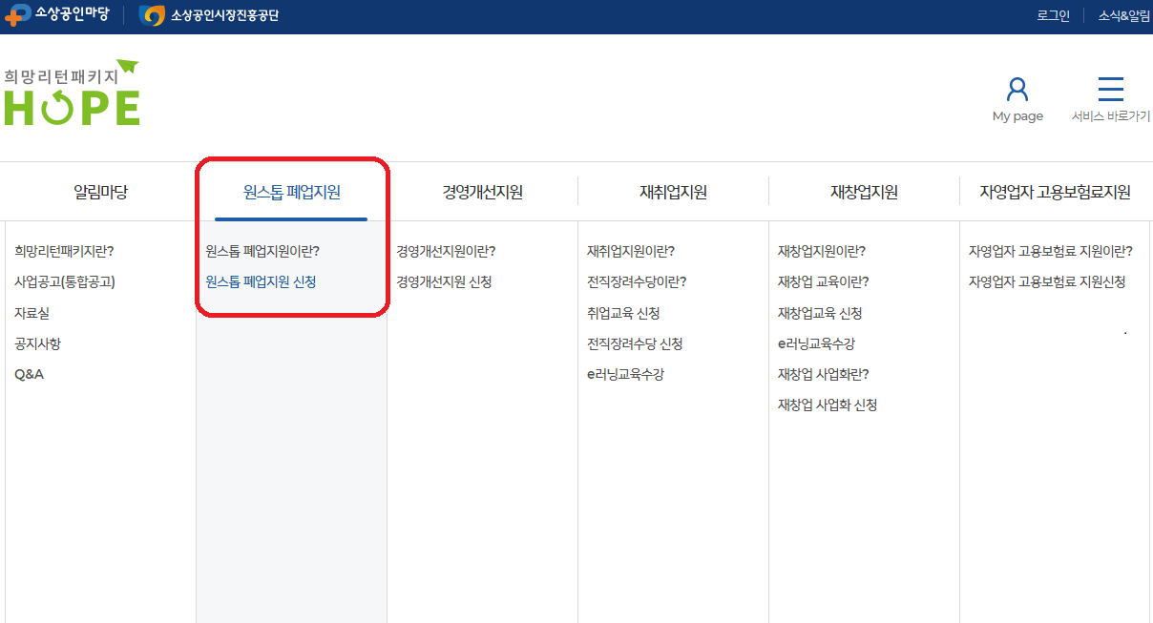The image size is (1153, 623).
Task: Open My page person icon
Action: [1017, 91]
